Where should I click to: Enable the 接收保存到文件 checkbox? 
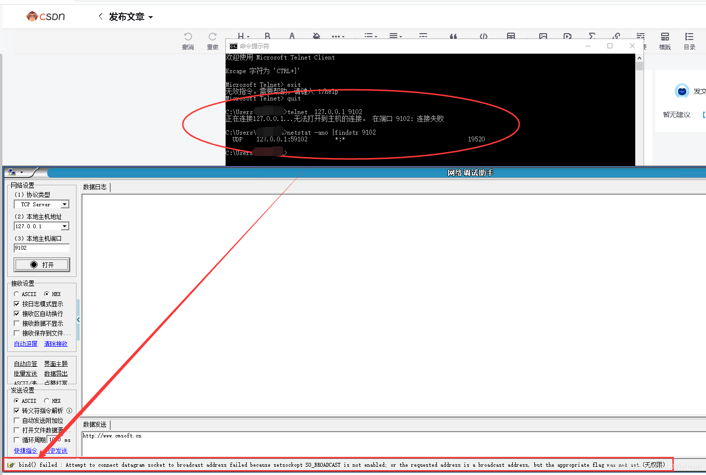click(x=17, y=333)
